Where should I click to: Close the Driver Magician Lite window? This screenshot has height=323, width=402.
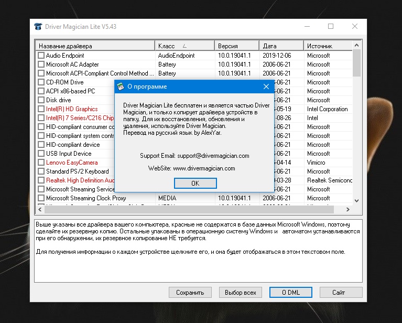click(355, 26)
